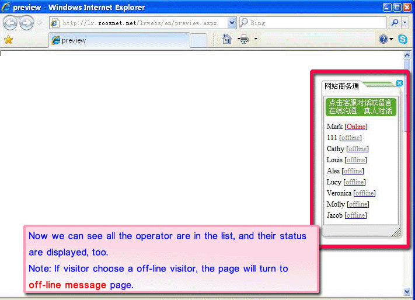
Task: Click the Skype toolbar icon
Action: [x=403, y=39]
